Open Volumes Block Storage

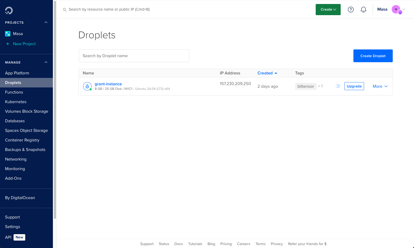27,111
